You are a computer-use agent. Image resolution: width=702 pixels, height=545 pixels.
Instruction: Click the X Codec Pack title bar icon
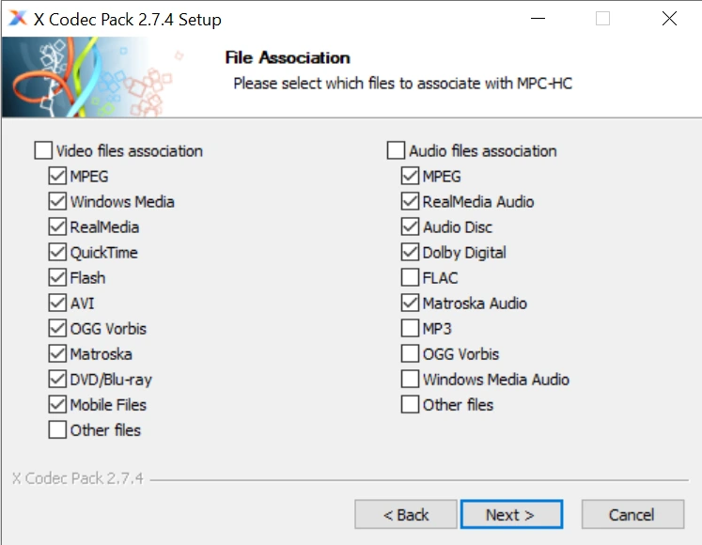(x=18, y=19)
